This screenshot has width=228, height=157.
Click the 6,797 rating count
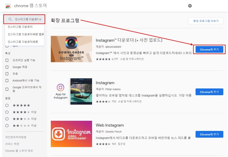point(115,59)
